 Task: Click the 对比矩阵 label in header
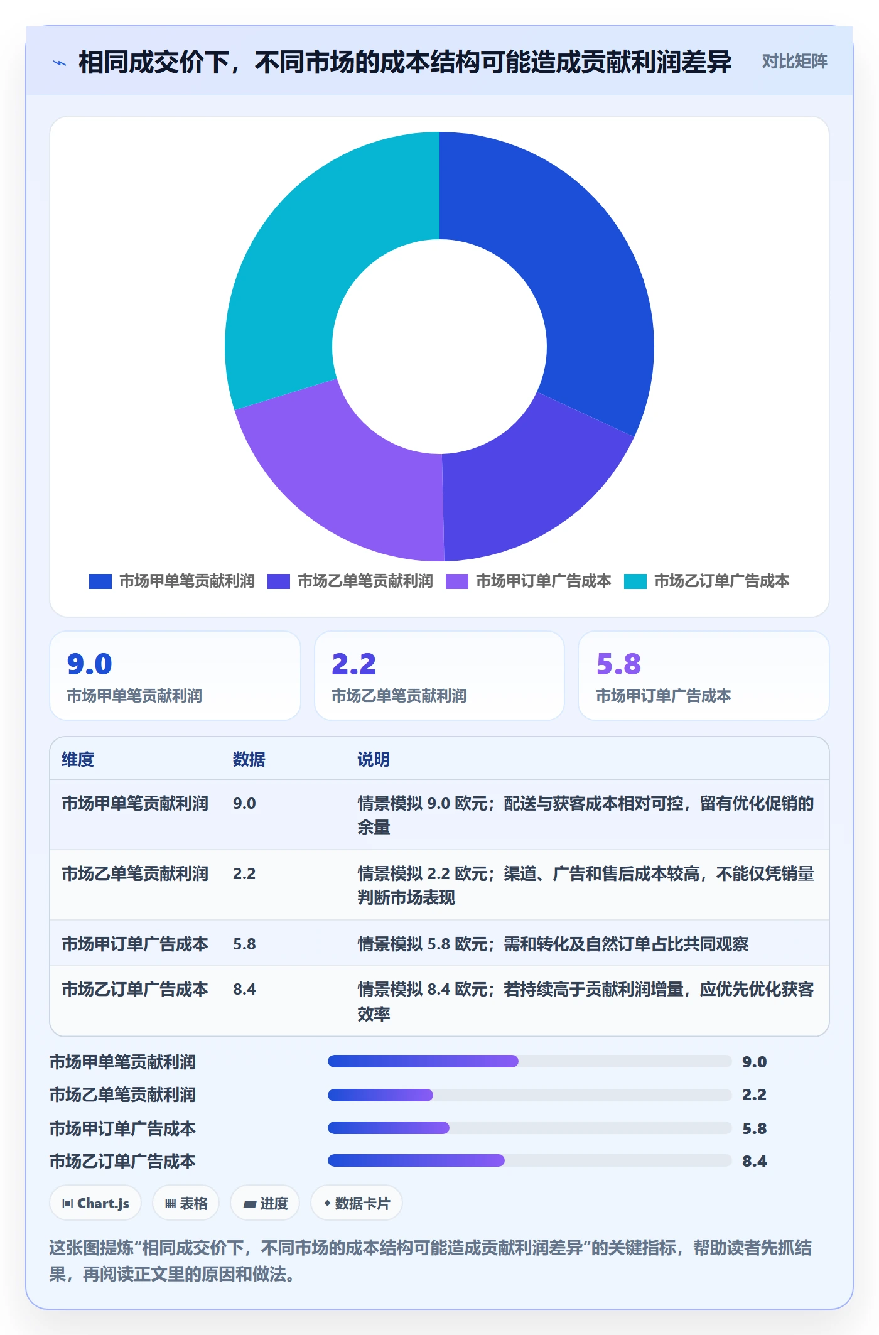(x=794, y=62)
